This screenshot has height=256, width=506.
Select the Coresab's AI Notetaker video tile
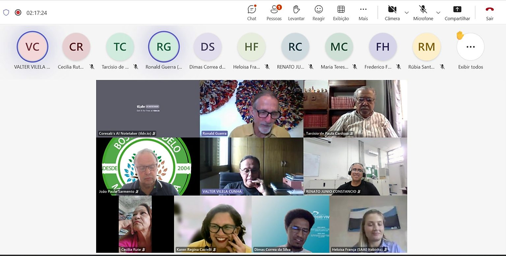pyautogui.click(x=148, y=109)
